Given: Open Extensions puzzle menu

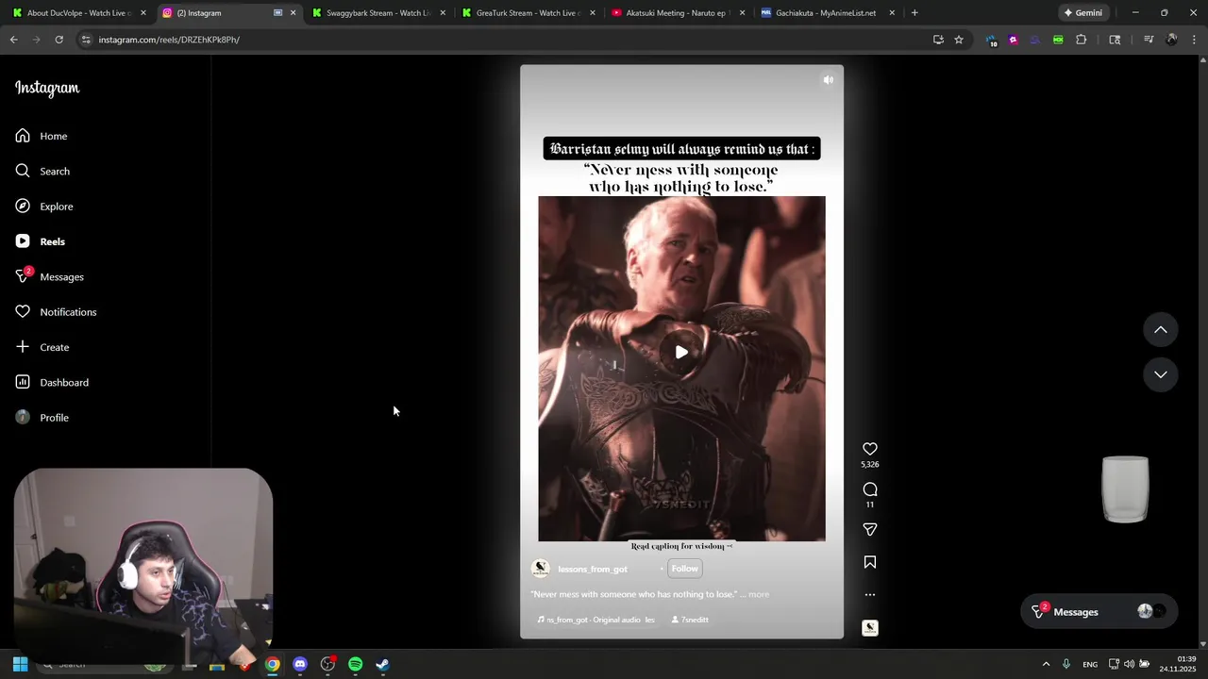Looking at the screenshot, I should [1082, 40].
